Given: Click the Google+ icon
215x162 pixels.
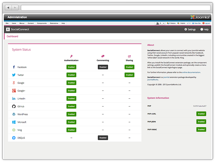Looking at the screenshot, I should point(14,91).
